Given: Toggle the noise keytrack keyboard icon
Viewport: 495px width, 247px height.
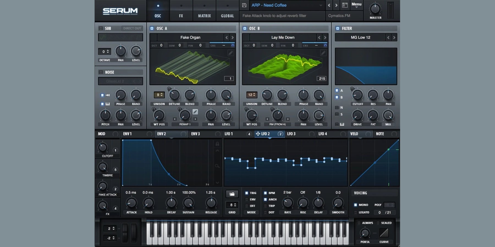Looking at the screenshot, I should click(x=108, y=104).
